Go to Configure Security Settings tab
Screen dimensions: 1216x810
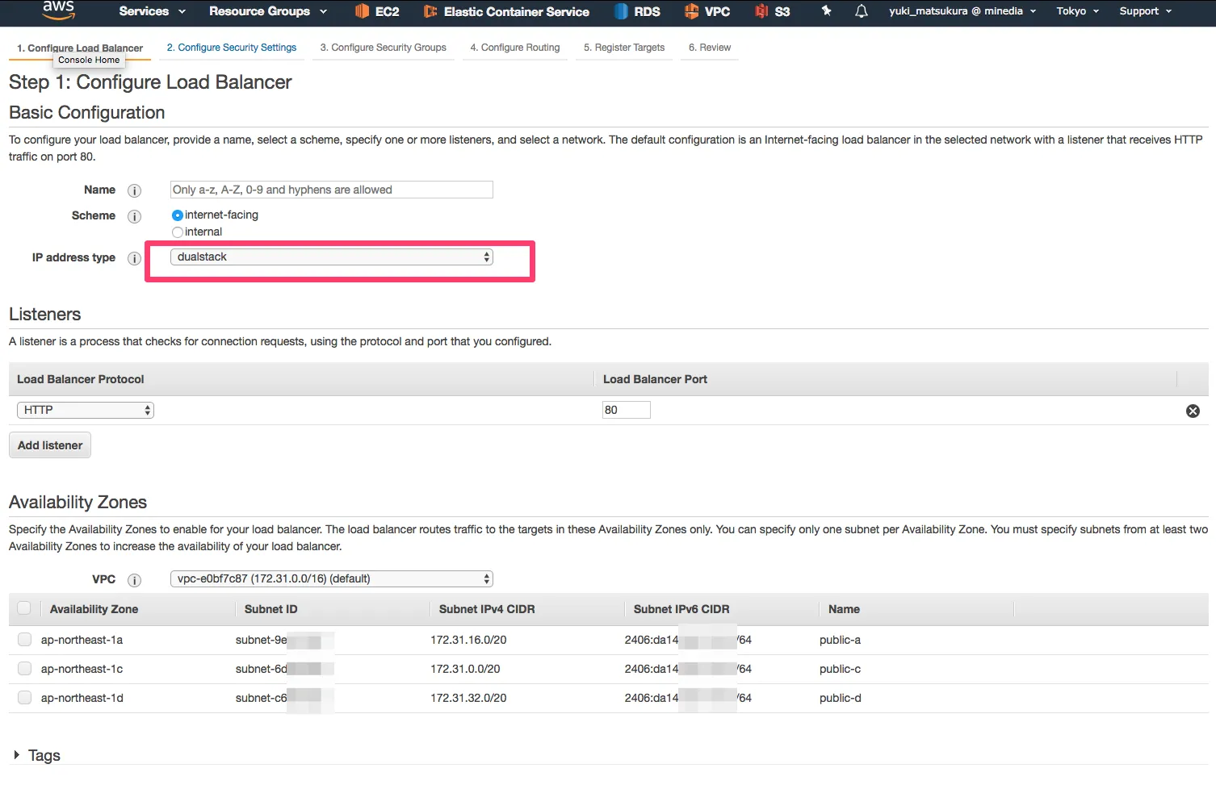[232, 48]
